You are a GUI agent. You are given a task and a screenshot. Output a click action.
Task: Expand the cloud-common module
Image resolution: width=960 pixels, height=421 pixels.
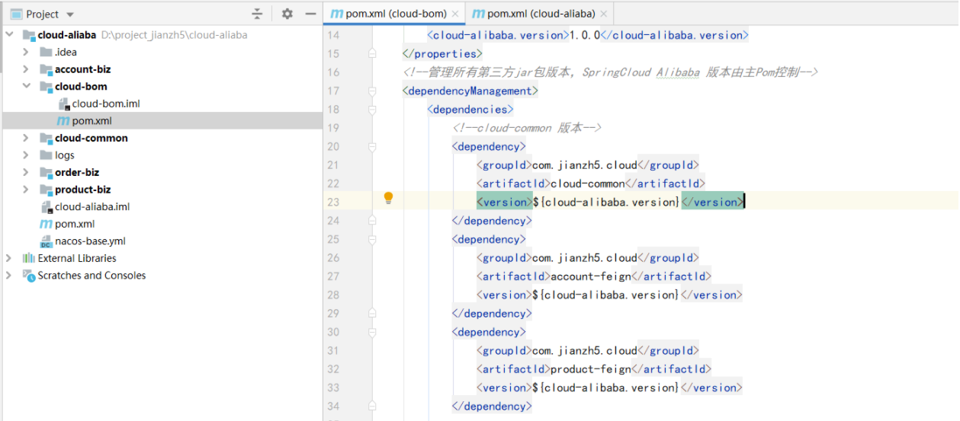26,138
